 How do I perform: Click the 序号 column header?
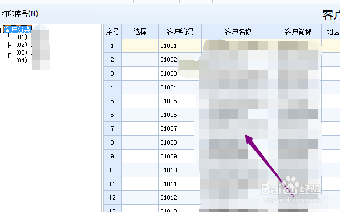coord(113,31)
